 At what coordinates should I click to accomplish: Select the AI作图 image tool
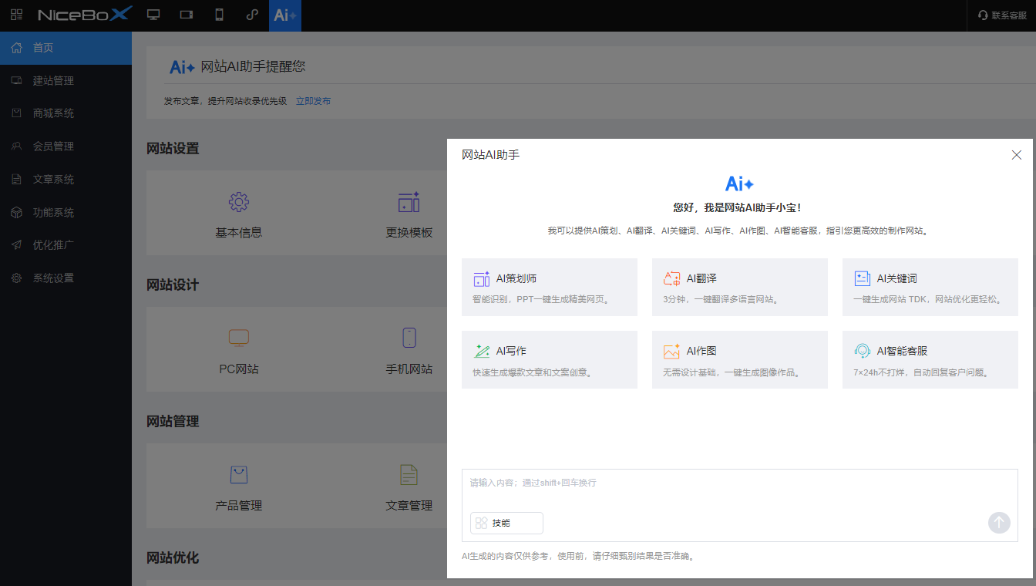click(x=739, y=359)
